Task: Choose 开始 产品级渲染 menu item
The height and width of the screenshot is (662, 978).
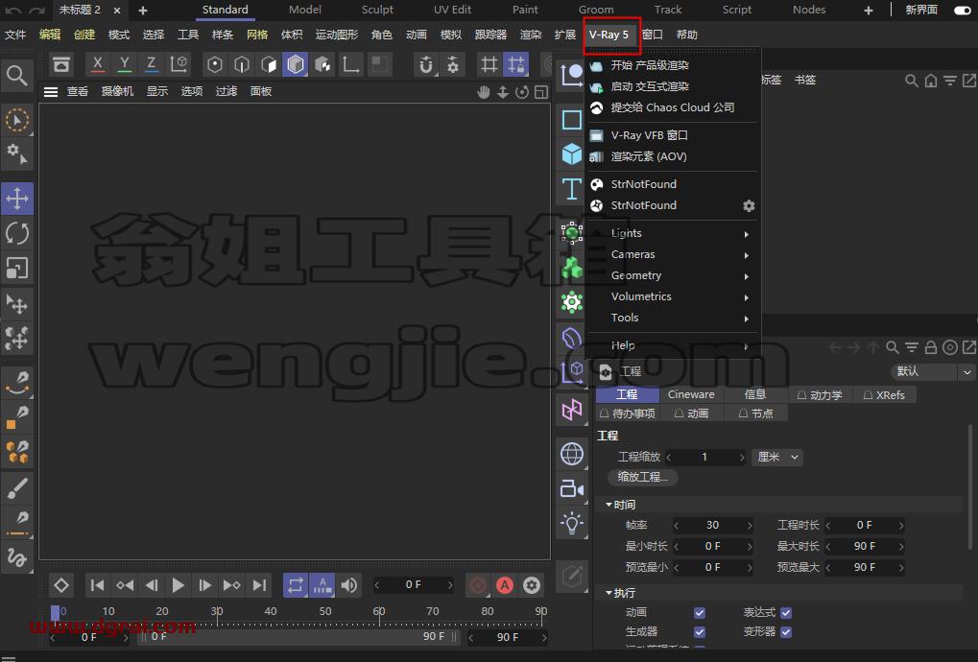Action: pyautogui.click(x=673, y=65)
